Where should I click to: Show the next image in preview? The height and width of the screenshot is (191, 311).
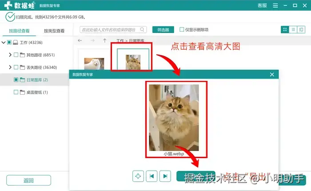[x=165, y=176]
